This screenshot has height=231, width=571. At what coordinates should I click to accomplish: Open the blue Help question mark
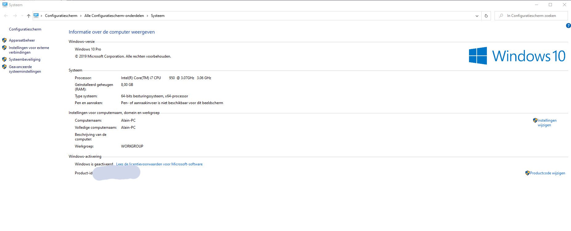coord(569,26)
